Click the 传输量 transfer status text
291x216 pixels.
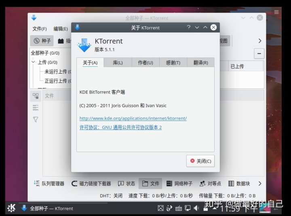click(227, 196)
